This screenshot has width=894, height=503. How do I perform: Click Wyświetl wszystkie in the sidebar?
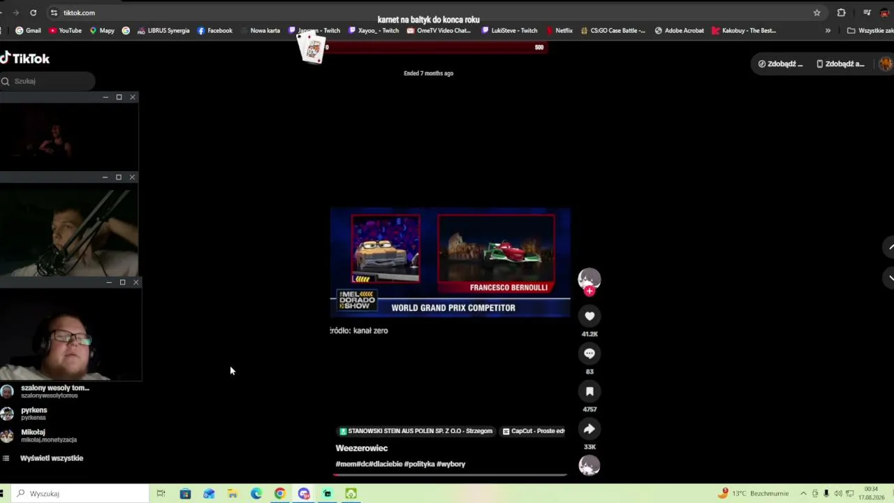[x=52, y=458]
